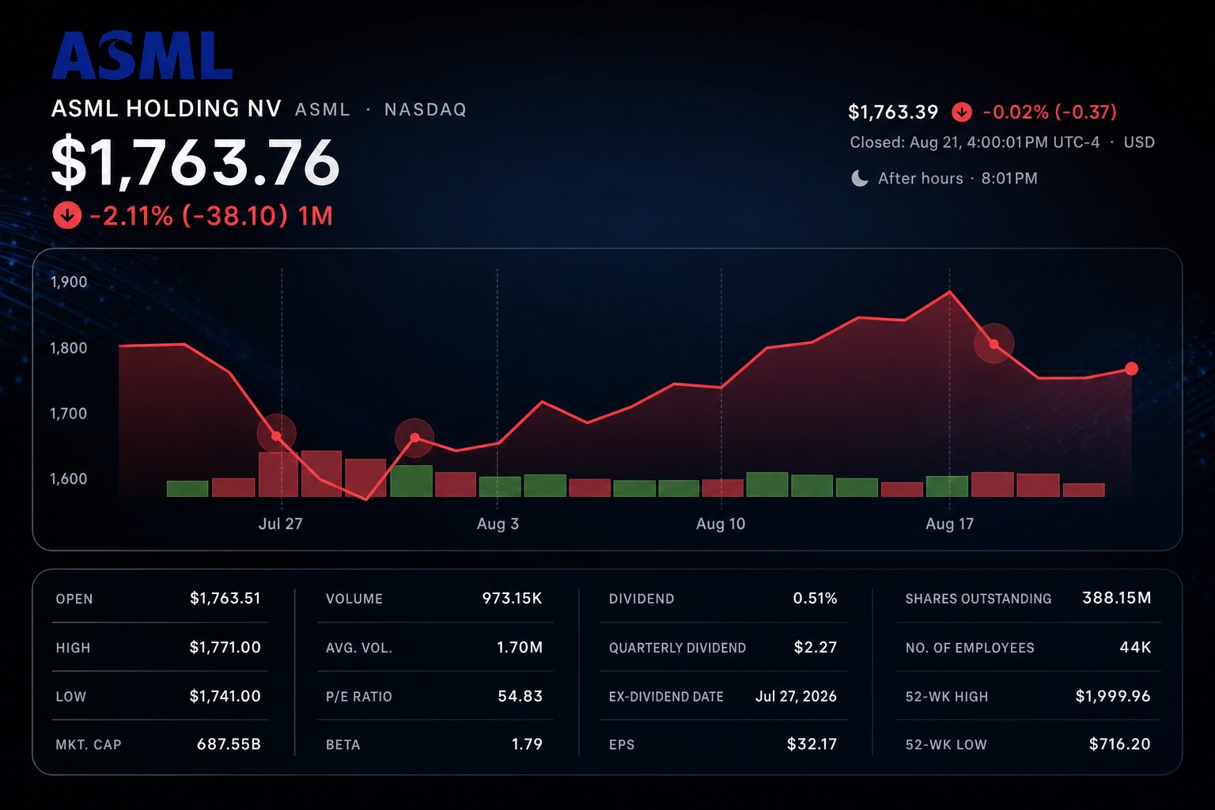
Task: Click the "Jul 27" date axis label
Action: point(281,524)
